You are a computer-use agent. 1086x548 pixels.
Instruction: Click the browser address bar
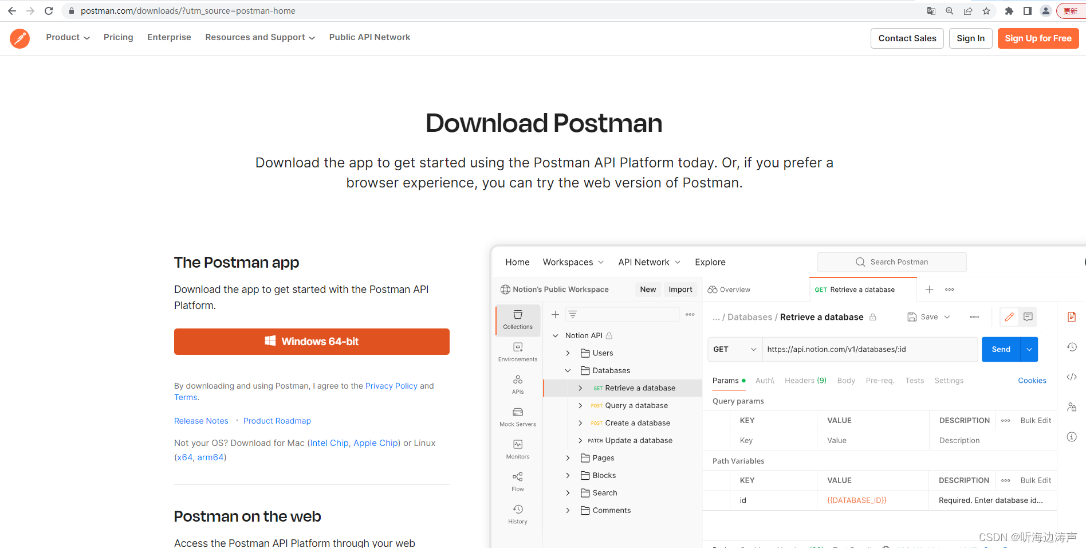493,11
